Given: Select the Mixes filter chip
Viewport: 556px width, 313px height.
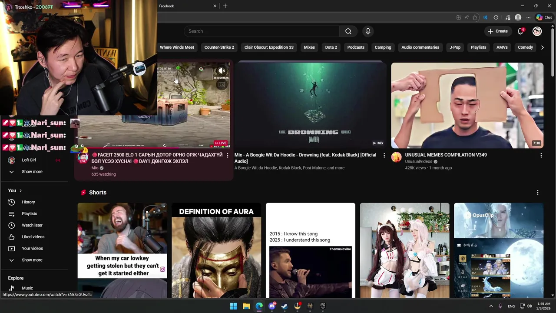Looking at the screenshot, I should pos(309,47).
